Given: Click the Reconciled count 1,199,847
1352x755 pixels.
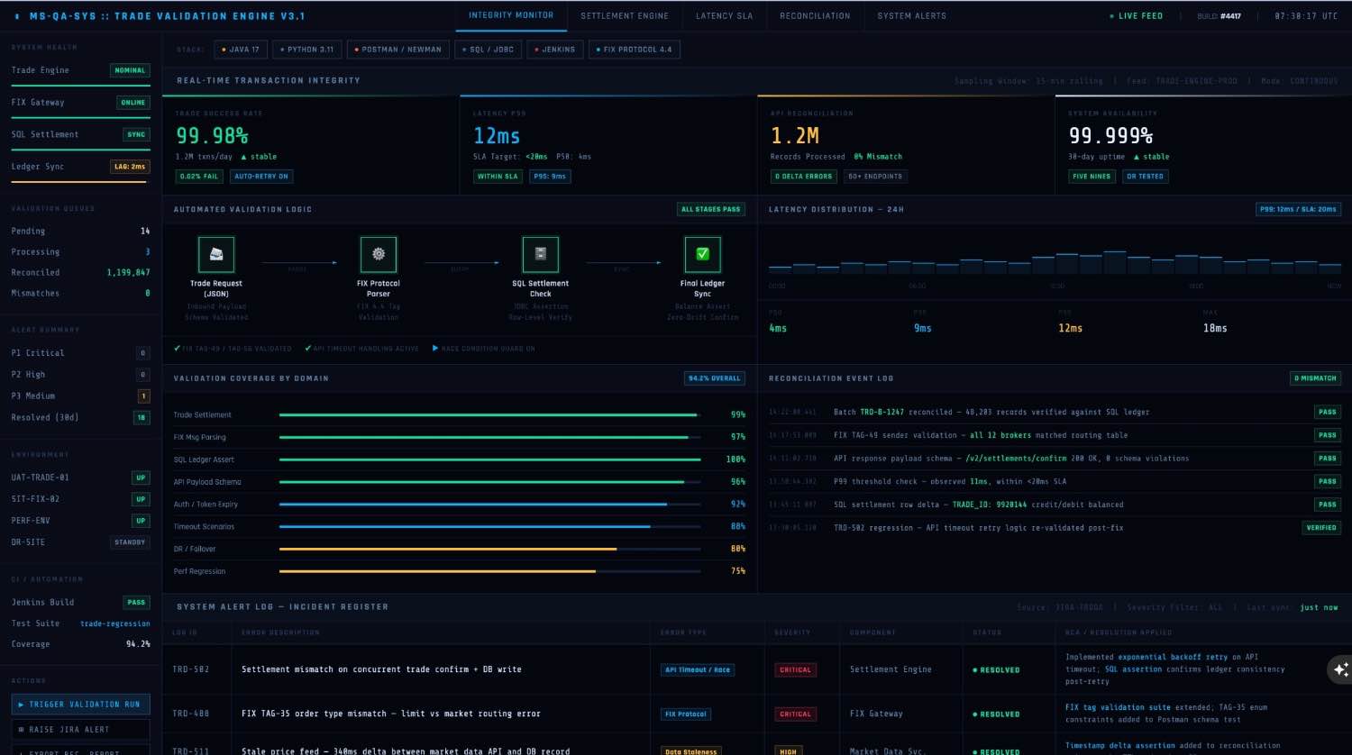Looking at the screenshot, I should point(128,272).
